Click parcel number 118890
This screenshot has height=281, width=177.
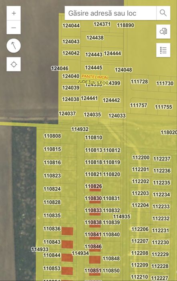[125, 25]
